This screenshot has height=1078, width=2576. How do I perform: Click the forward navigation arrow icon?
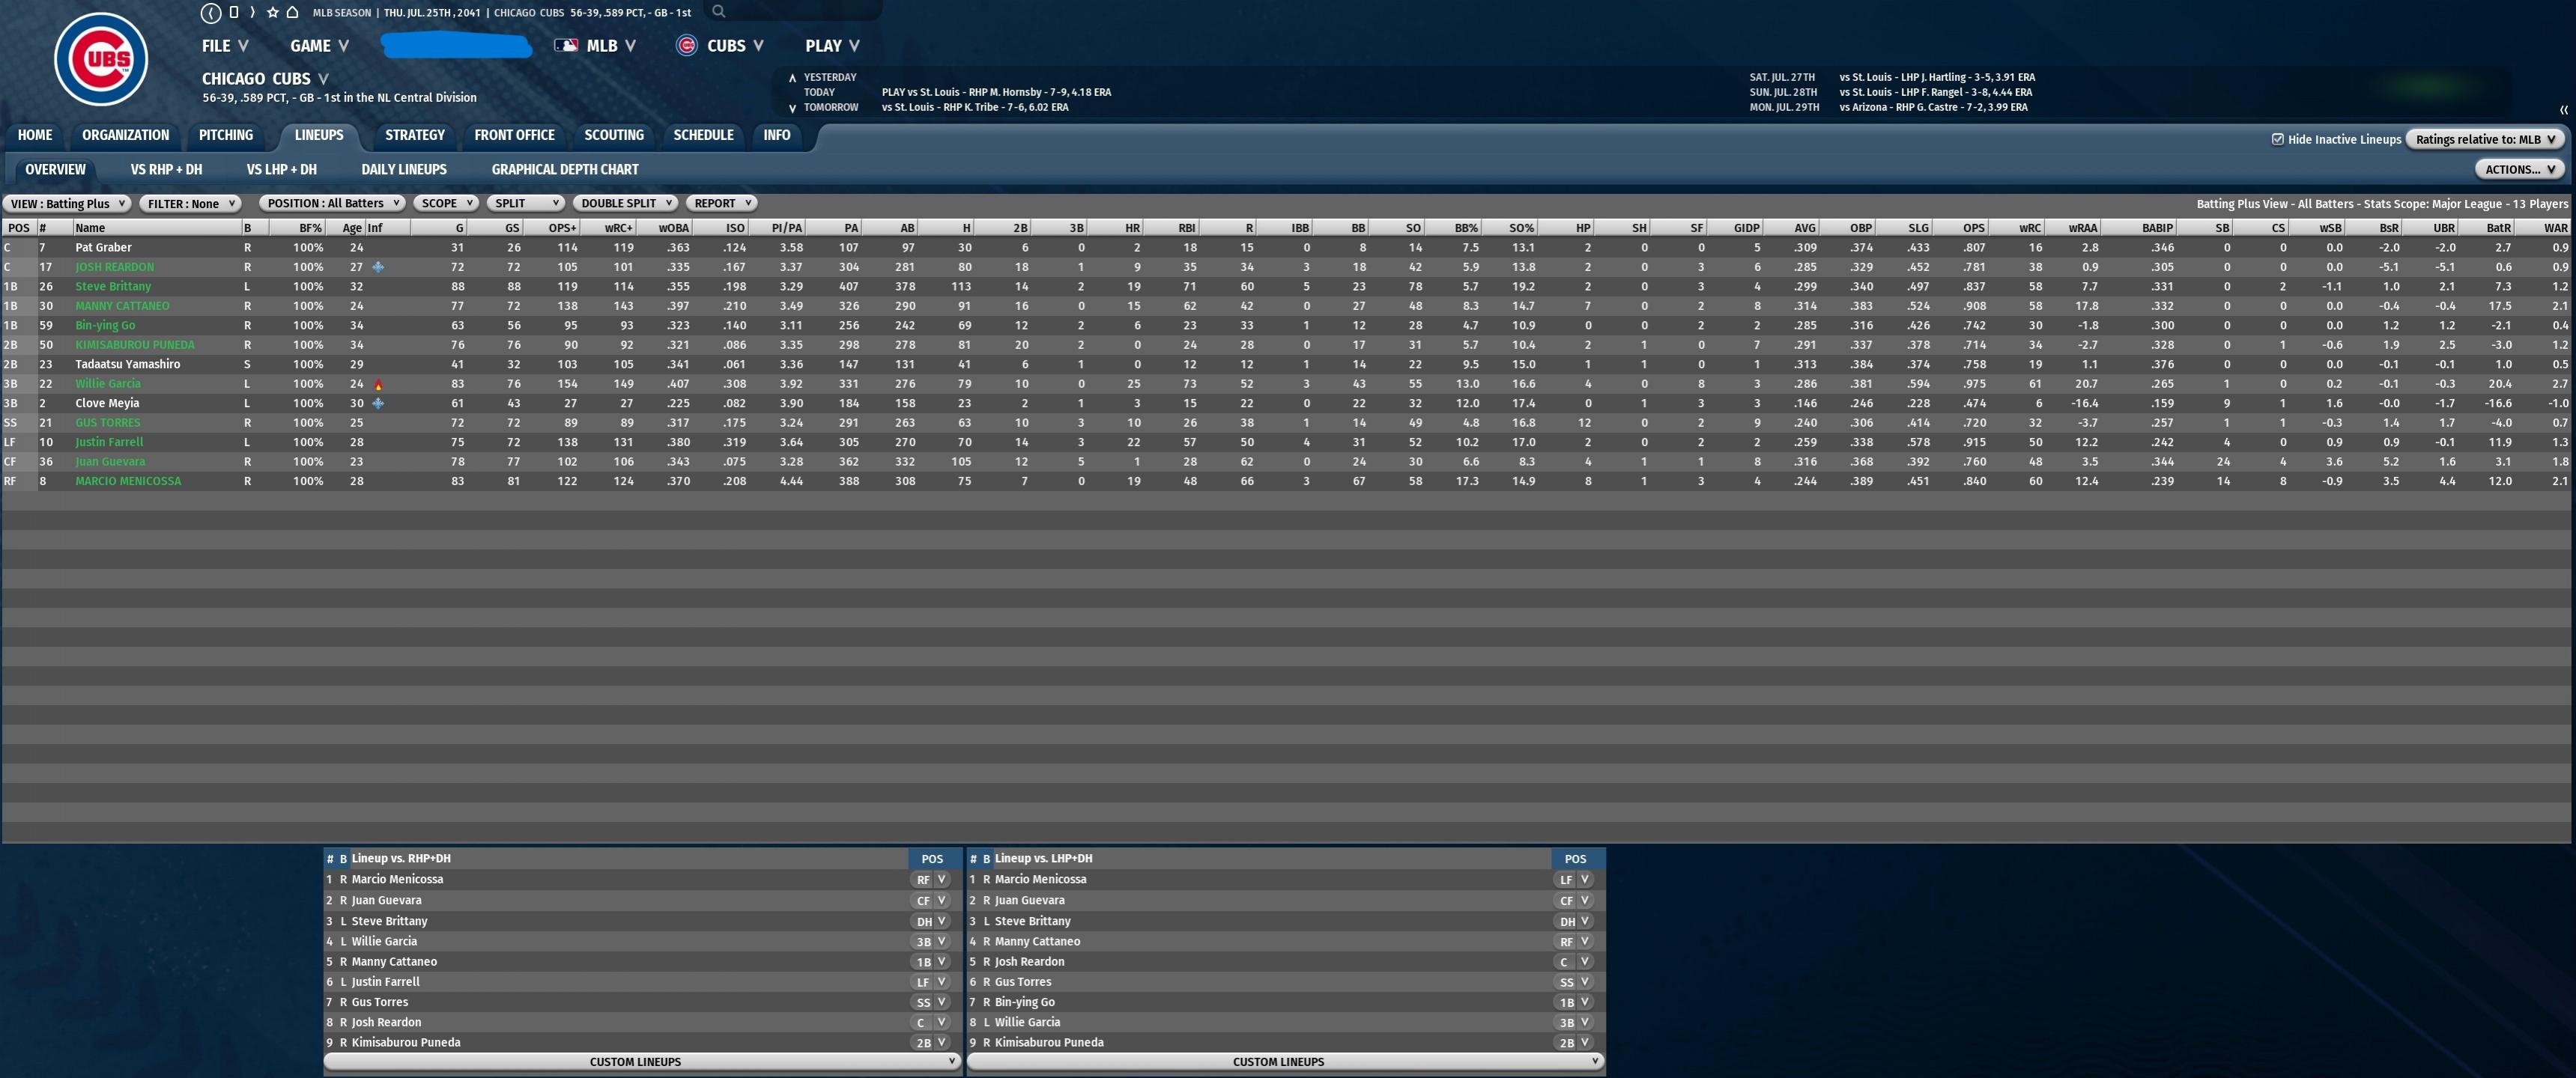[252, 13]
